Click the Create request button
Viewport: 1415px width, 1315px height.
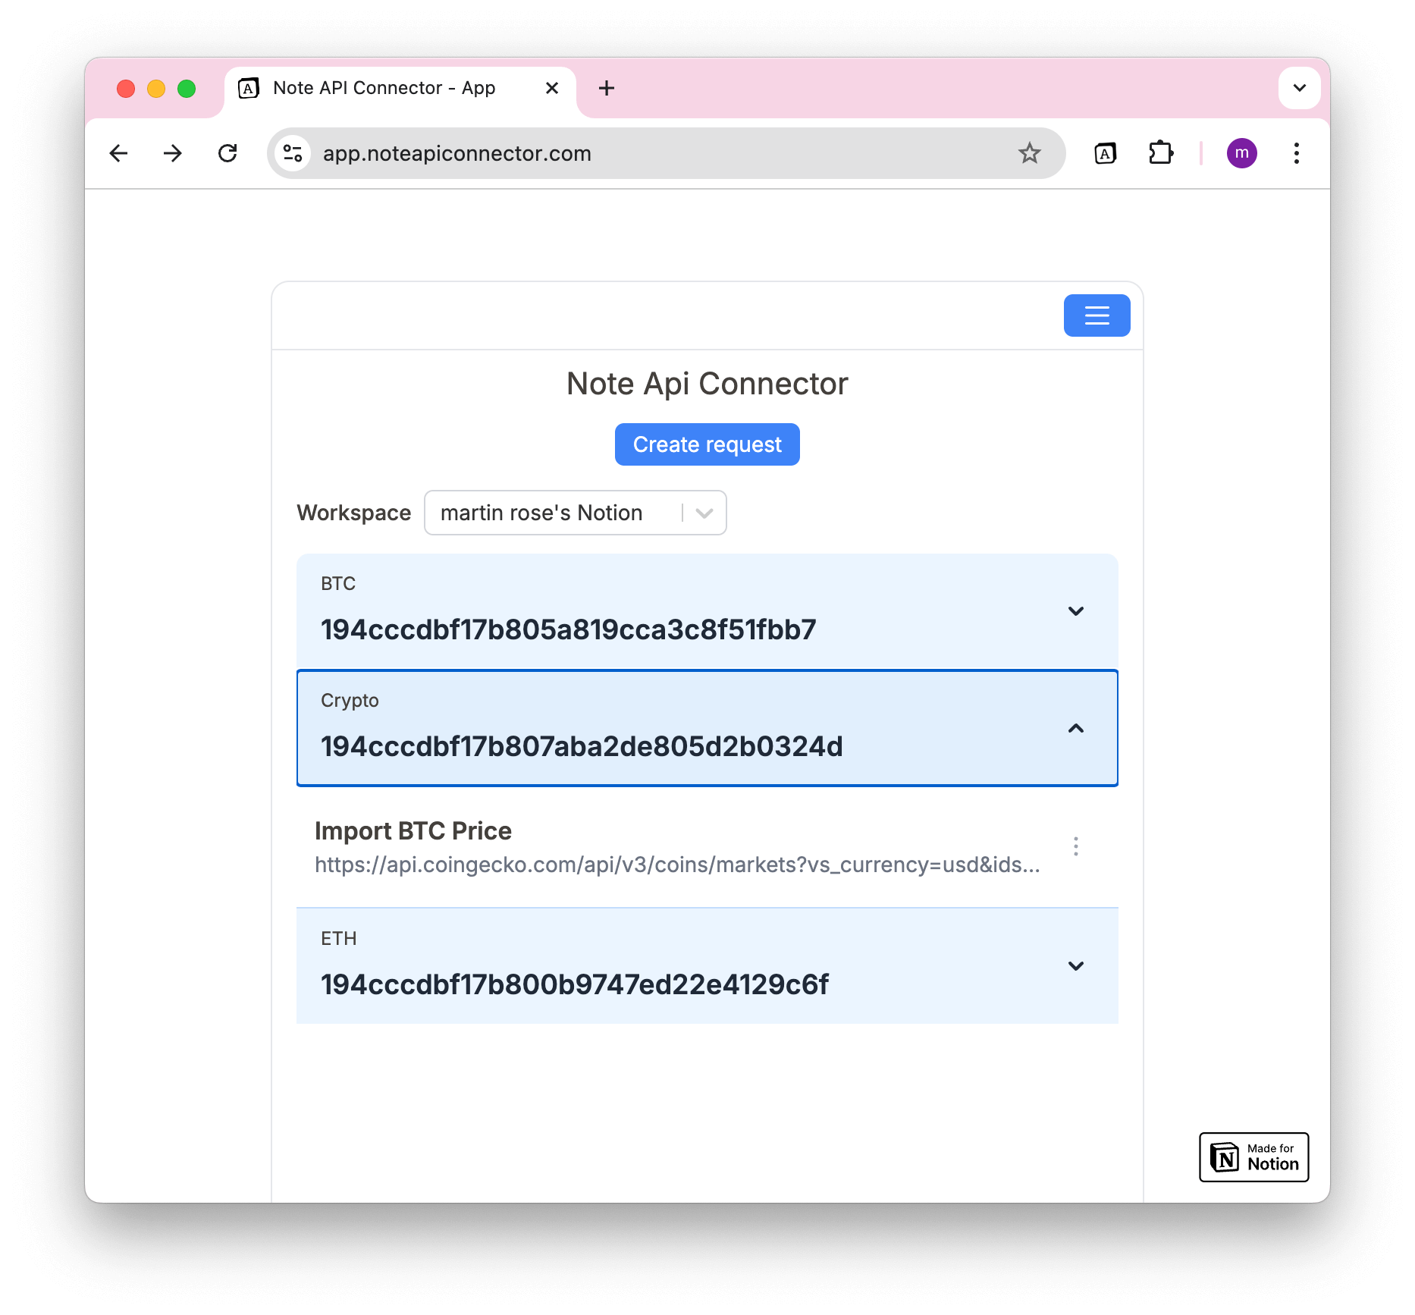click(707, 444)
